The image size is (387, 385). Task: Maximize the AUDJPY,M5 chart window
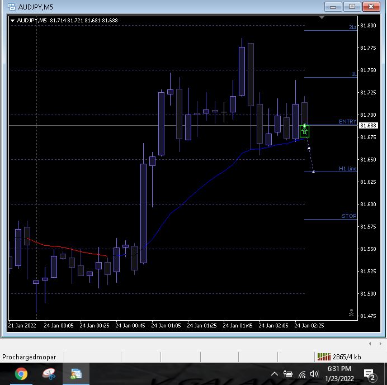point(352,7)
